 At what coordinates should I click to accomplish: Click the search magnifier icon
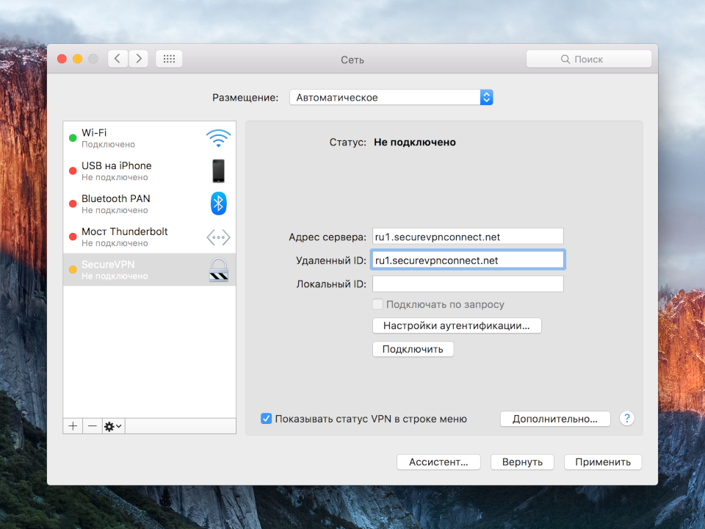pos(565,59)
